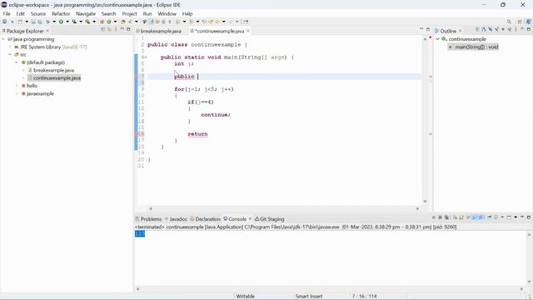Click the Pin Editor toolbar icon
Image resolution: width=533 pixels, height=300 pixels.
pyautogui.click(x=246, y=22)
